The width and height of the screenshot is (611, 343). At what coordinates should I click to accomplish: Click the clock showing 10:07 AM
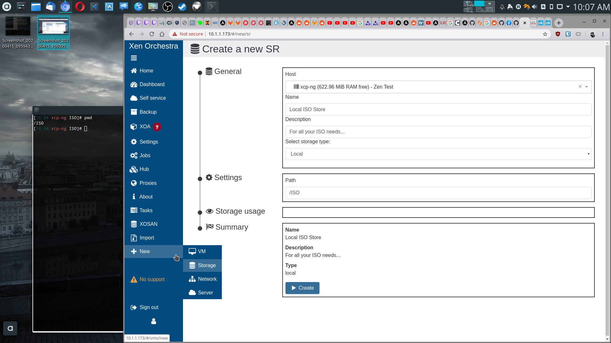click(591, 7)
